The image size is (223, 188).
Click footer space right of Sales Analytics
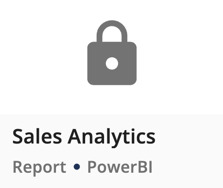coord(189,137)
